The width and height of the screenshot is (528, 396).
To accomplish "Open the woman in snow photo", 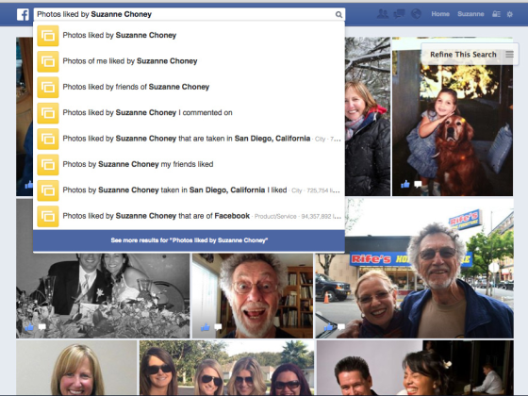I will click(368, 117).
